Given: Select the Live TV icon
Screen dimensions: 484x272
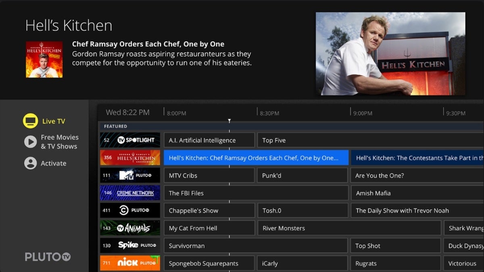Looking at the screenshot, I should tap(30, 121).
